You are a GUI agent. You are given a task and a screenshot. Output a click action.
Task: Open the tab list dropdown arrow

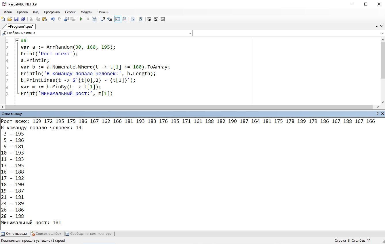click(x=377, y=26)
